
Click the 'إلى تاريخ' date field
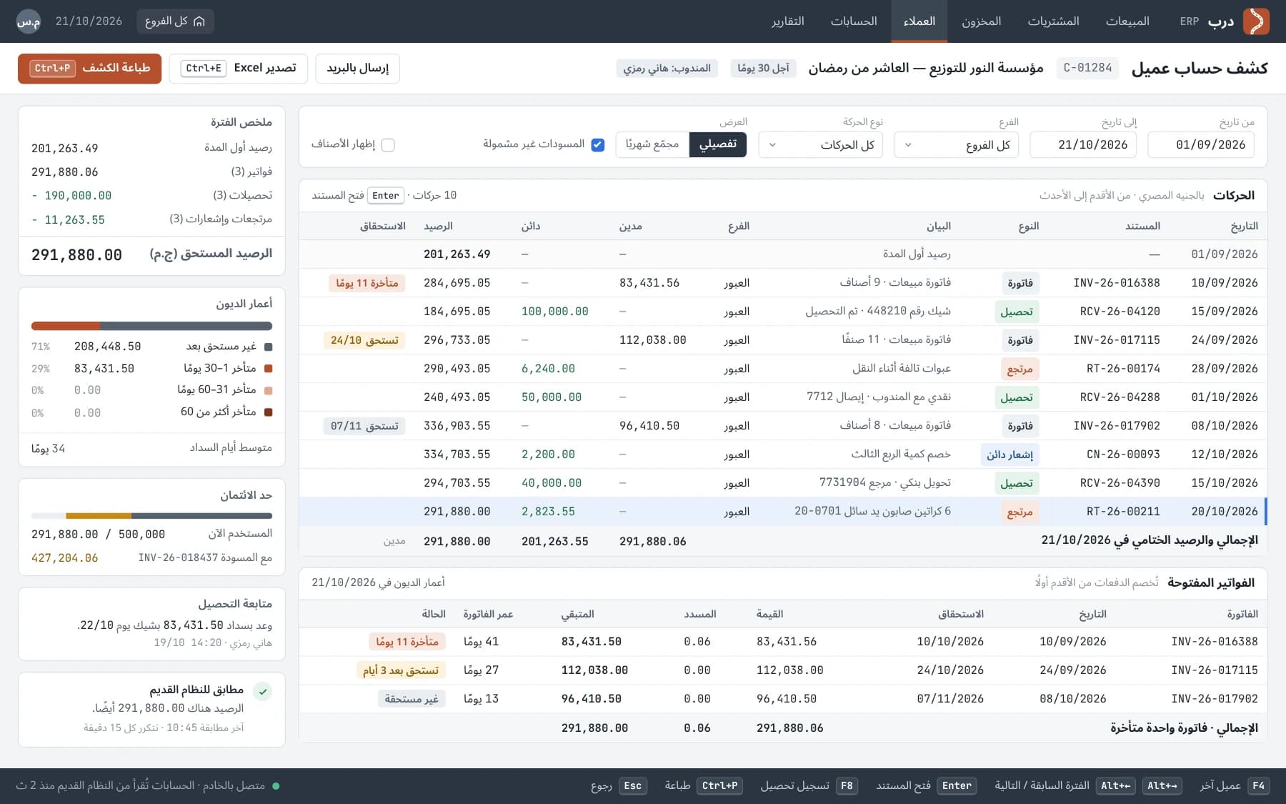(x=1083, y=145)
